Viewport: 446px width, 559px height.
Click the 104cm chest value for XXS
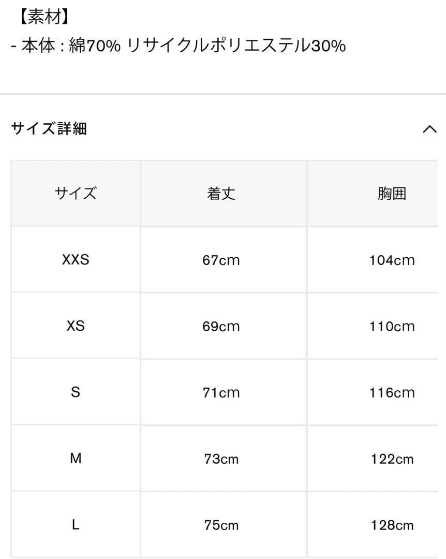[392, 259]
